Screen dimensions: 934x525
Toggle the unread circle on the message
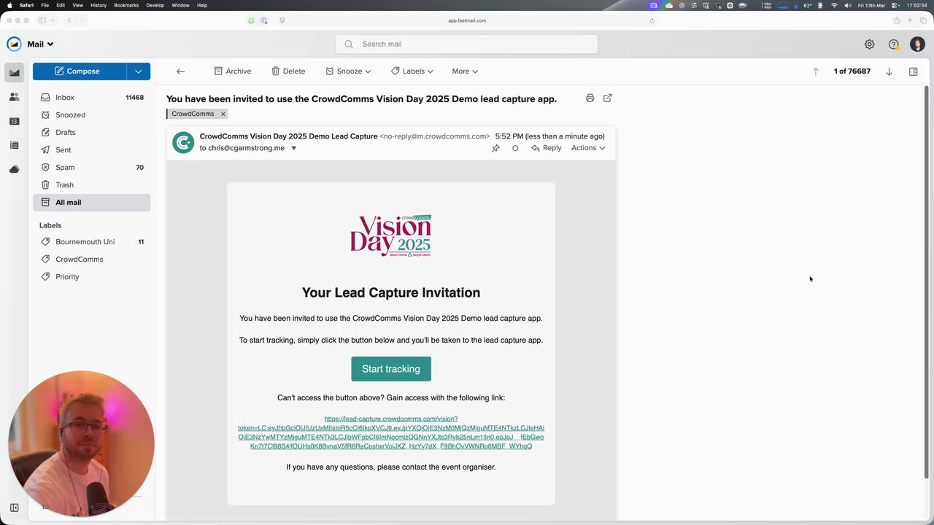click(x=515, y=148)
